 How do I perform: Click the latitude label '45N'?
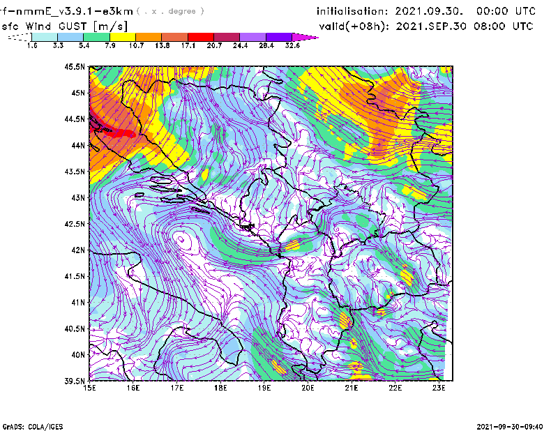78,93
